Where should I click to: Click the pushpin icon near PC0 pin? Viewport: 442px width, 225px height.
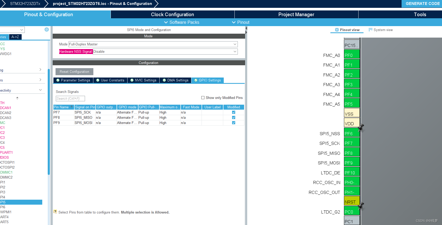click(361, 206)
